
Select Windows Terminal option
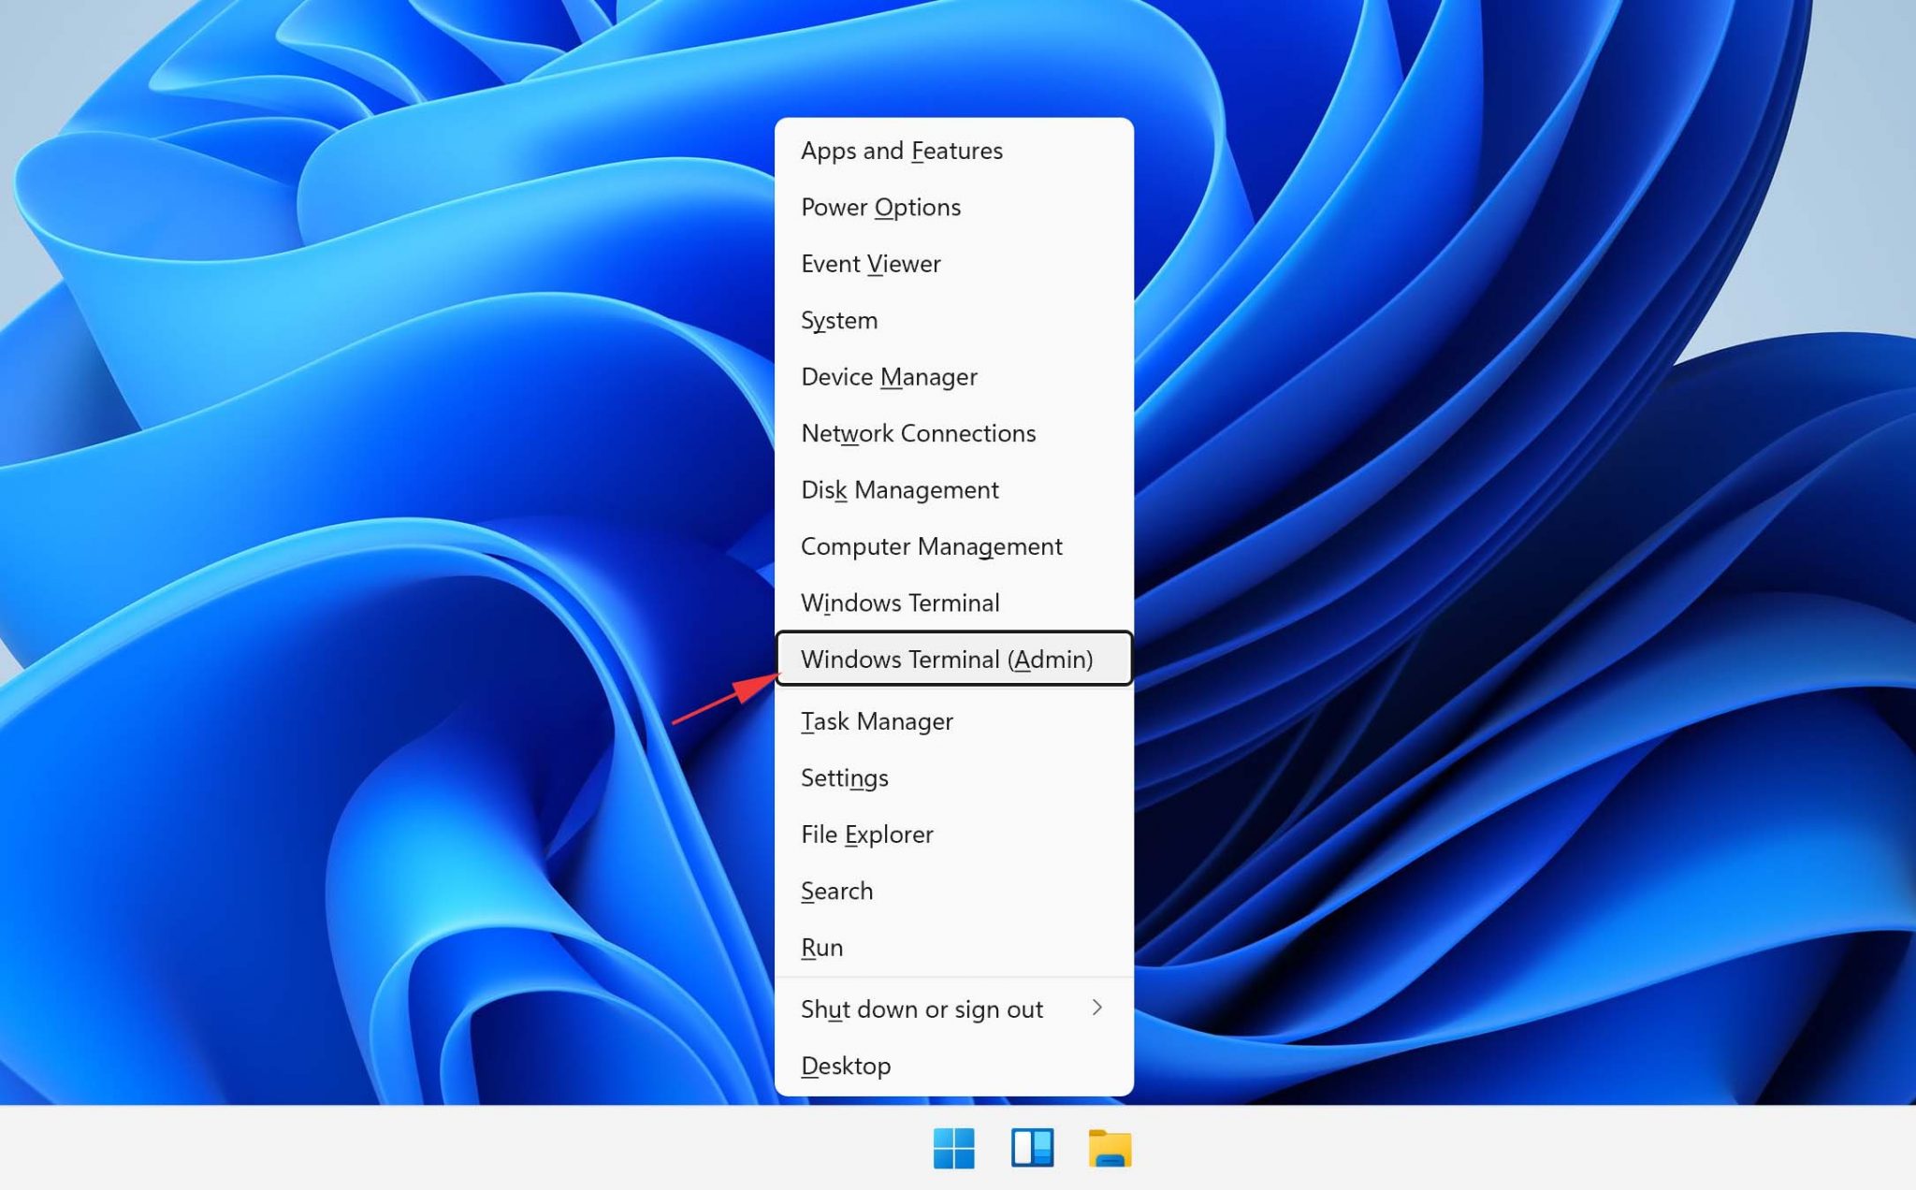900,602
